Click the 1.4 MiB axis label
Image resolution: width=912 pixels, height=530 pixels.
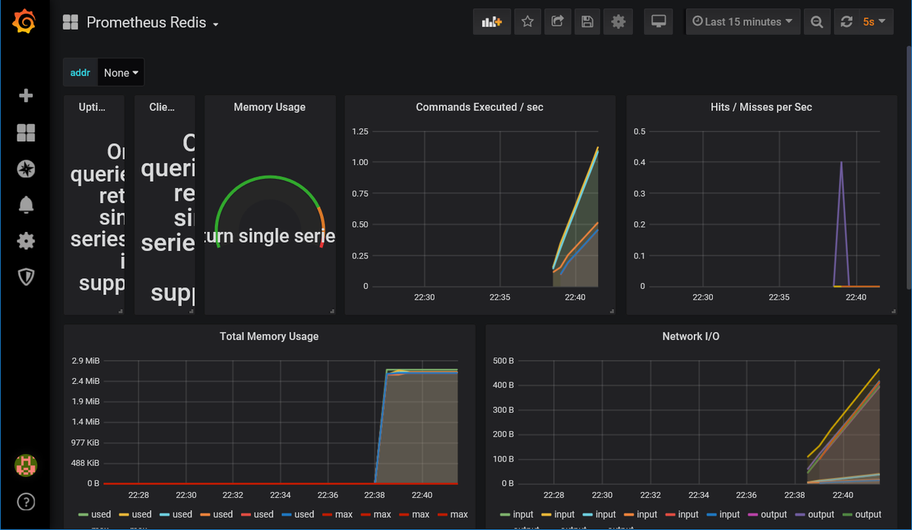85,421
